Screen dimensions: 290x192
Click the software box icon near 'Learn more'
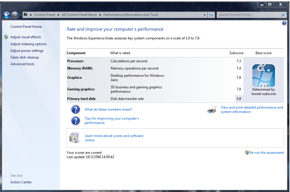click(74, 138)
